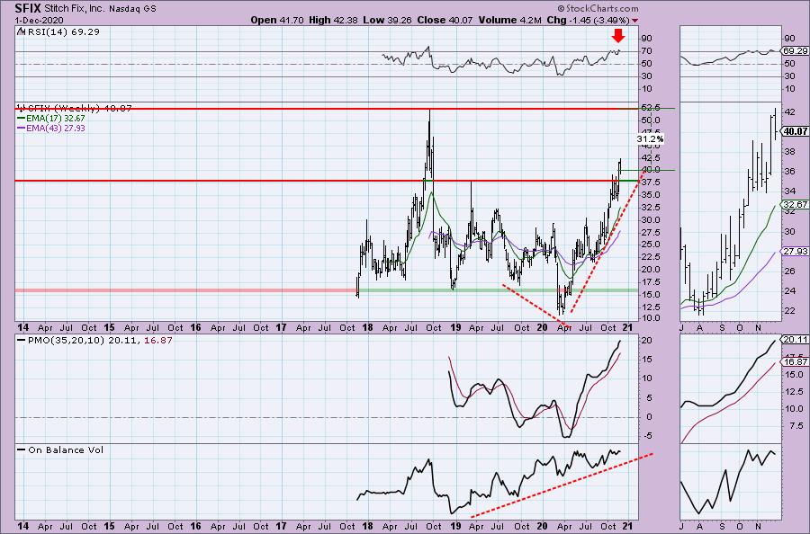
Task: Click the 20.11 PMO value tag
Action: click(796, 340)
